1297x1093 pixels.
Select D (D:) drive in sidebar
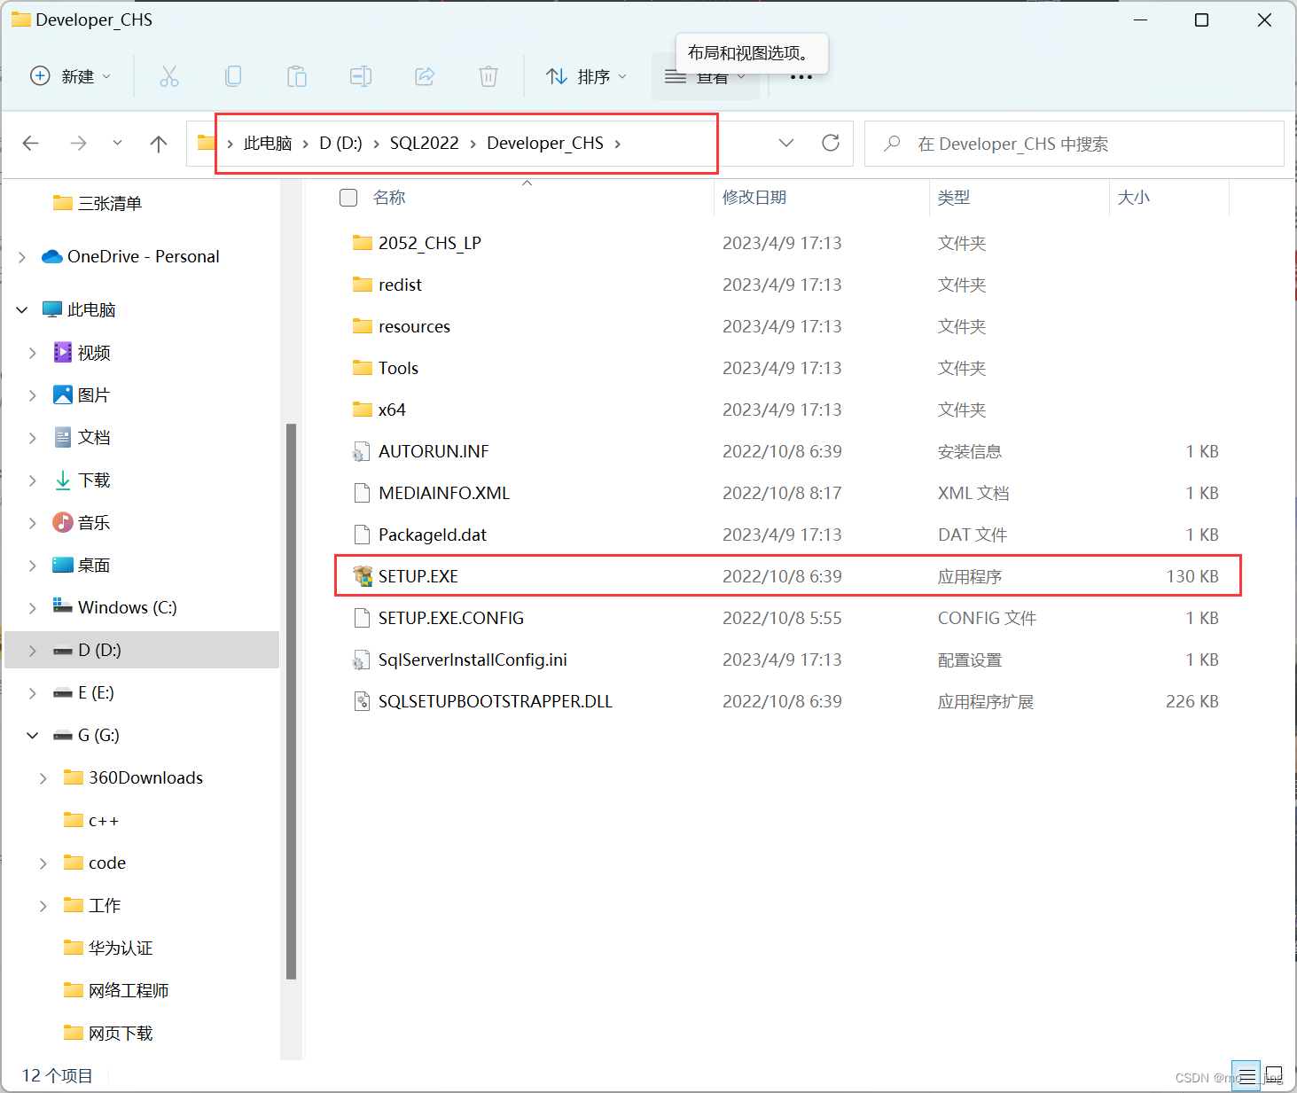tap(142, 651)
